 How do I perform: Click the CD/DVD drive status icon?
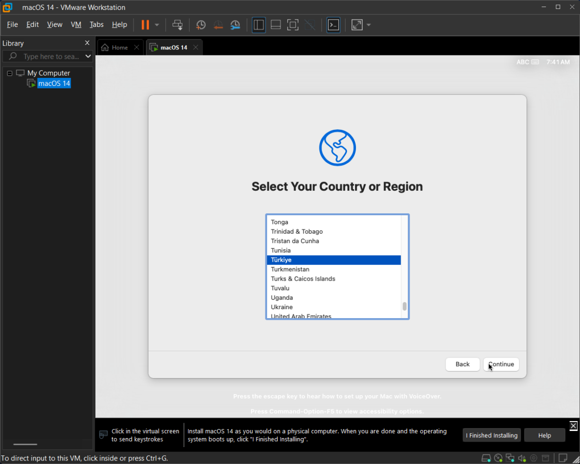tap(498, 459)
